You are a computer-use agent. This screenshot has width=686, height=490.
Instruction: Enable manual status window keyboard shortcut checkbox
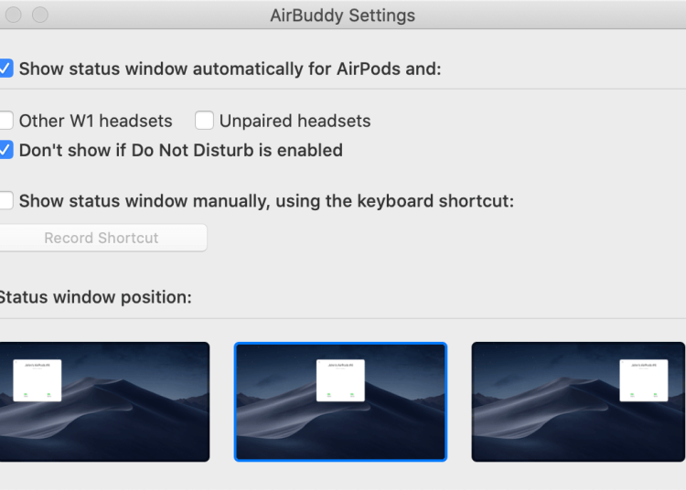5,200
